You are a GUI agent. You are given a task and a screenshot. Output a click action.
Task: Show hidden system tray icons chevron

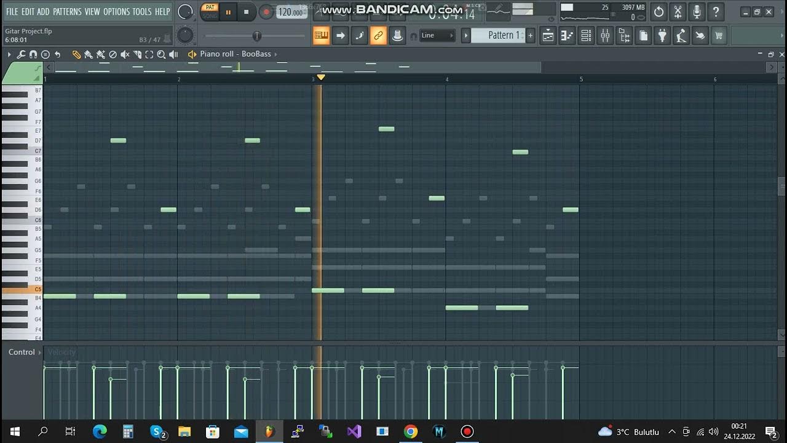(671, 432)
